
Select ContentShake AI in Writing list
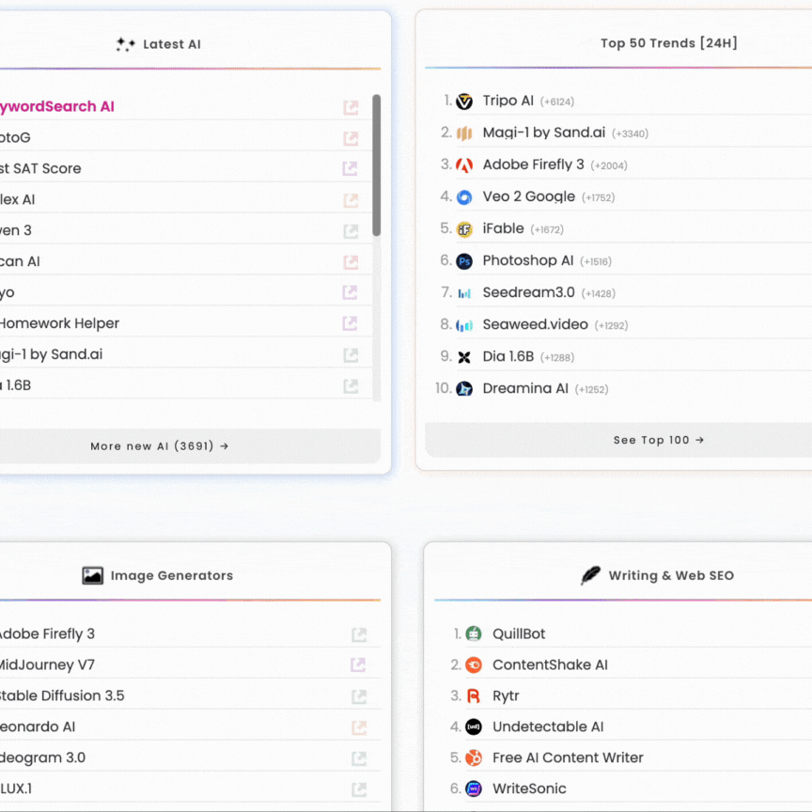tap(550, 665)
